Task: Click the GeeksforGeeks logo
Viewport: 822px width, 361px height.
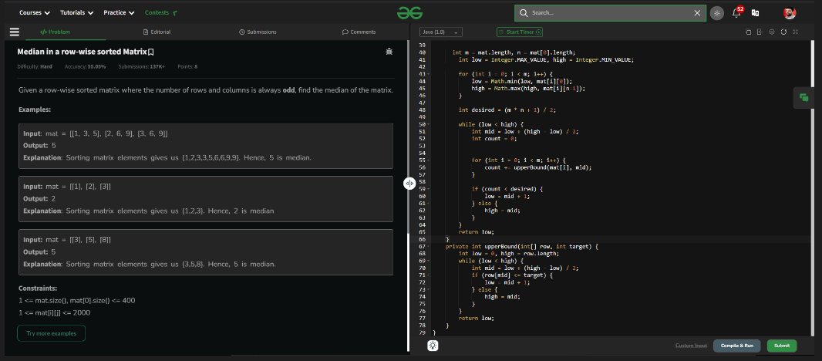Action: tap(409, 12)
